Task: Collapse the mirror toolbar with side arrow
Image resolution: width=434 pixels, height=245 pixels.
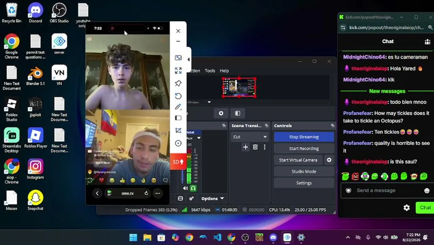Action: point(189,60)
